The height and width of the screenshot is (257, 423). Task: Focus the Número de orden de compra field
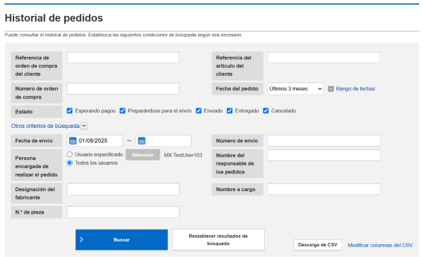pyautogui.click(x=123, y=89)
